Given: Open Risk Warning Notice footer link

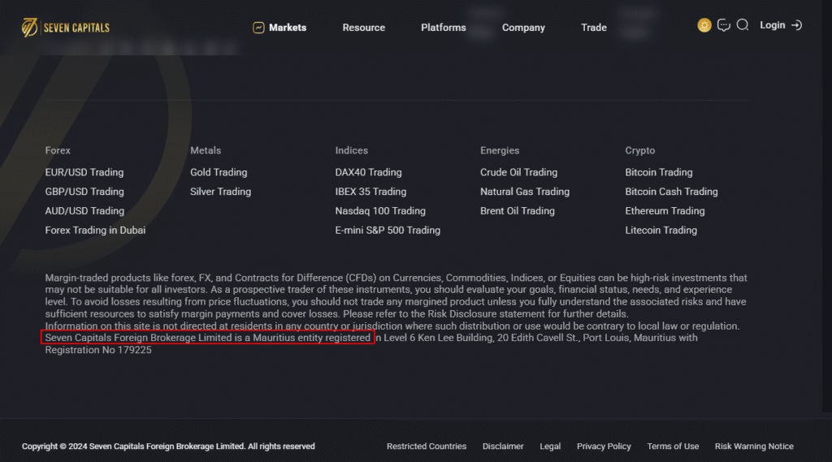Looking at the screenshot, I should click(x=754, y=447).
